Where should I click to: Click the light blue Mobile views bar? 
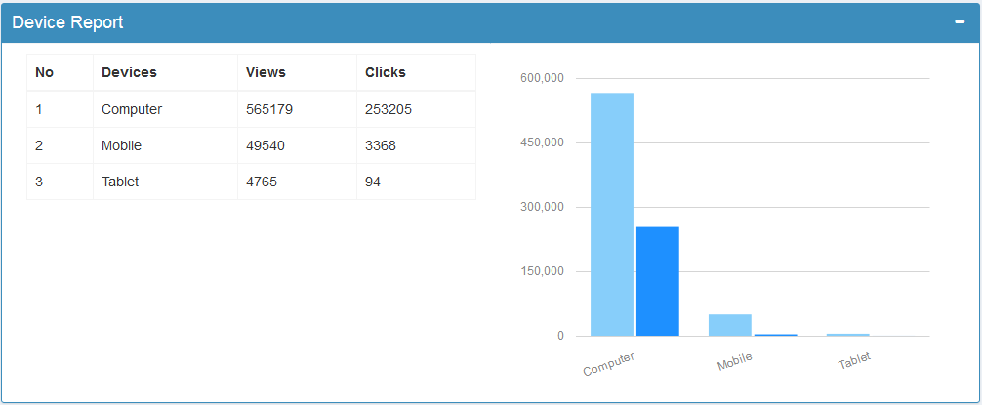(x=729, y=325)
